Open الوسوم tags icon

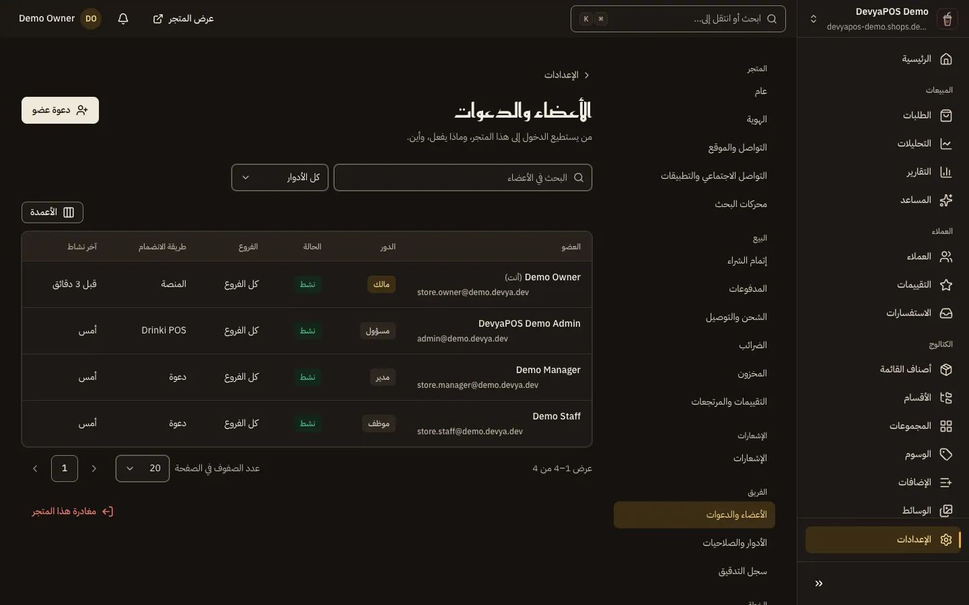tap(945, 454)
